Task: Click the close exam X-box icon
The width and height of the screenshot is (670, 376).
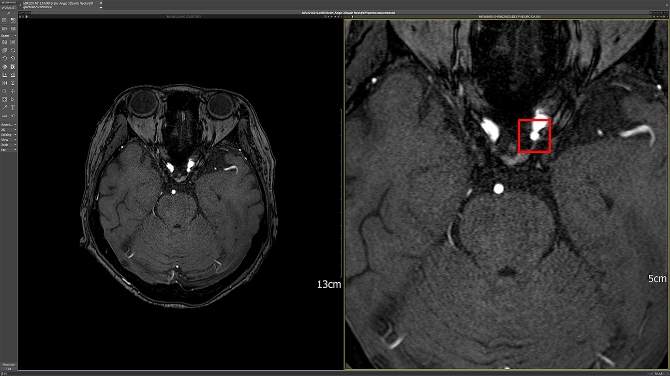Action: click(x=13, y=42)
